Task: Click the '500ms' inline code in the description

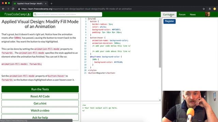Action: [18, 38]
